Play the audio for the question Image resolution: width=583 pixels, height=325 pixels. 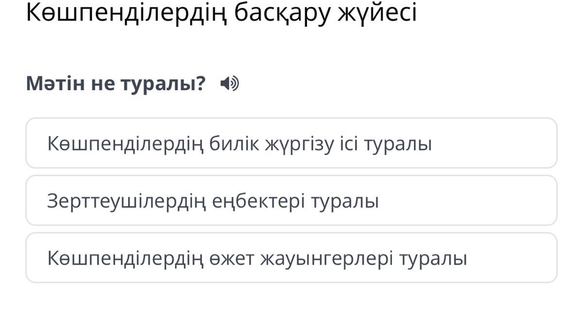pyautogui.click(x=229, y=84)
